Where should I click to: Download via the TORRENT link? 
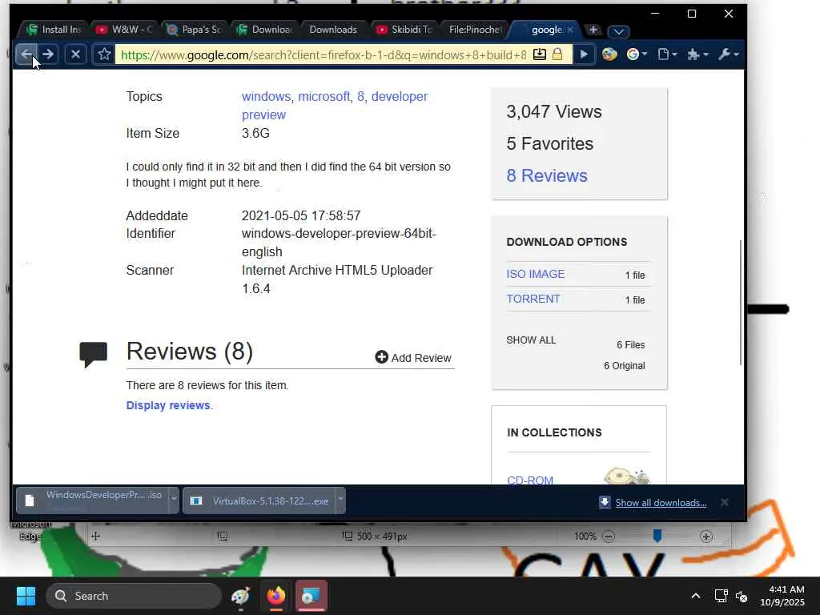(533, 299)
